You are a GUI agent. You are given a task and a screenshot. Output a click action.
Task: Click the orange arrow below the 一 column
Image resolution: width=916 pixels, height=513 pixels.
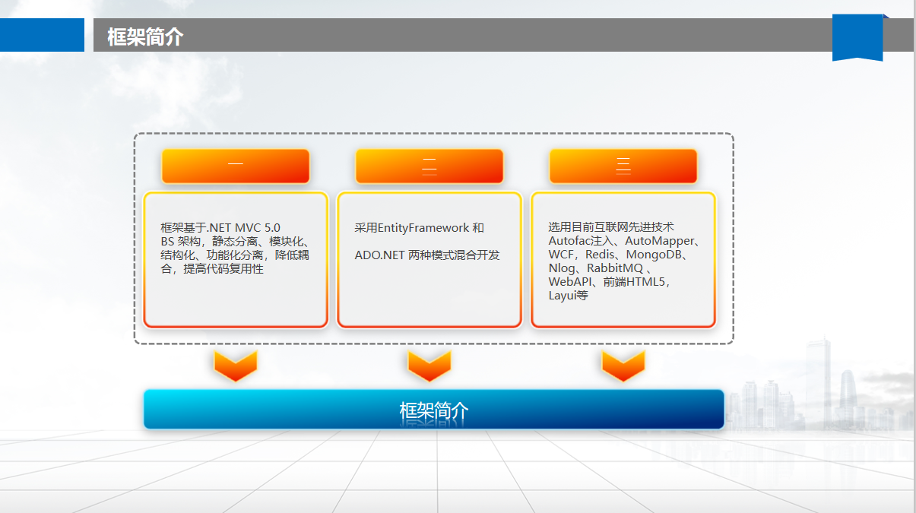point(236,366)
